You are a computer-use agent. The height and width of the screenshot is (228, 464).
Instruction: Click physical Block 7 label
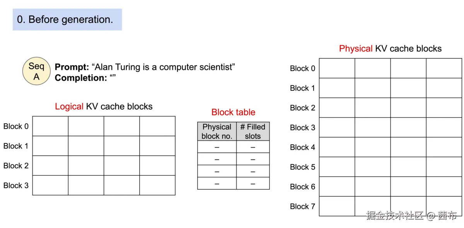pos(302,206)
